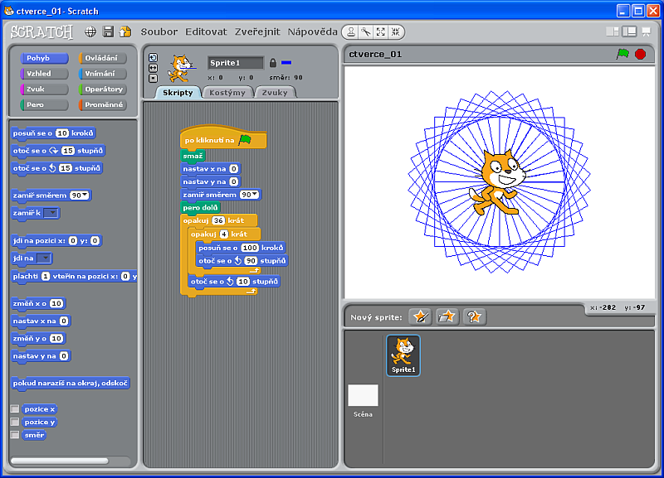This screenshot has width=664, height=478.
Task: Click the palette block posuň se o 10 kroků
Action: click(x=53, y=133)
